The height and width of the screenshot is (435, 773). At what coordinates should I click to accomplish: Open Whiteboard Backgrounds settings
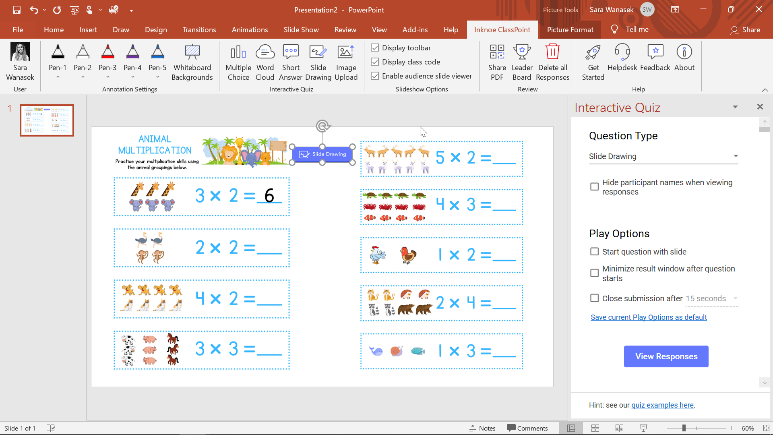[192, 62]
